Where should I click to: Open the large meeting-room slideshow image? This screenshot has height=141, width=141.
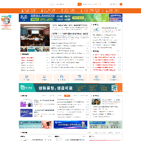pos(35,35)
